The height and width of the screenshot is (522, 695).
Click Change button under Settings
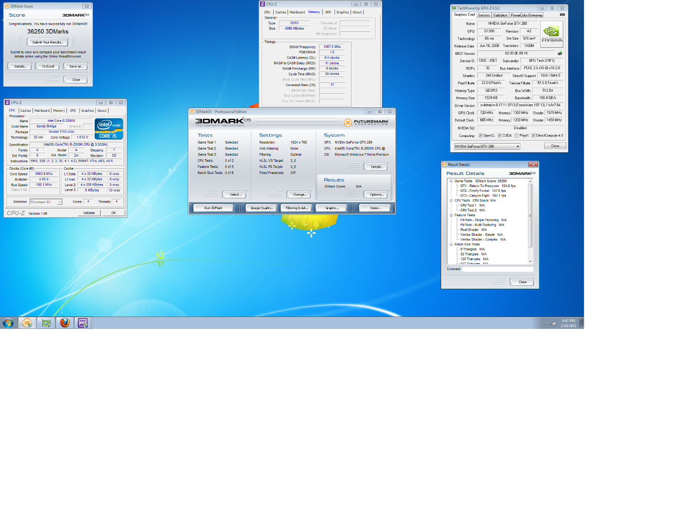299,194
